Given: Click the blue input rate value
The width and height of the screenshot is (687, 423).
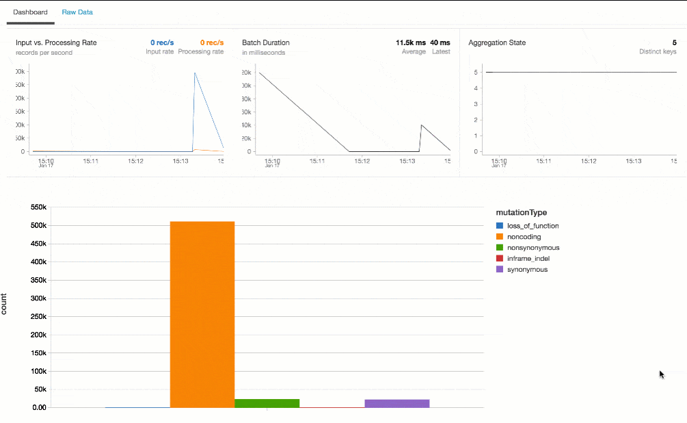Looking at the screenshot, I should point(161,42).
